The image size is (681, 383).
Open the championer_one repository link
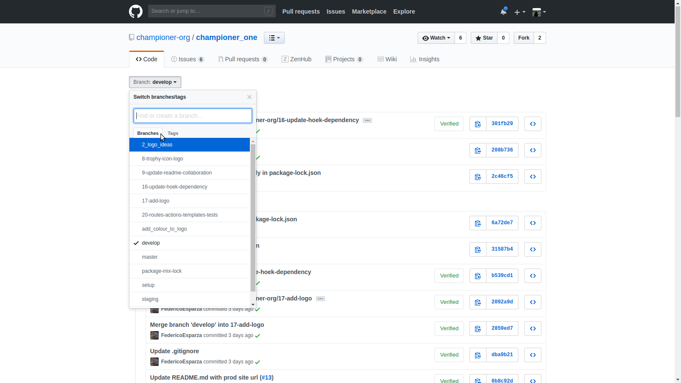226,37
